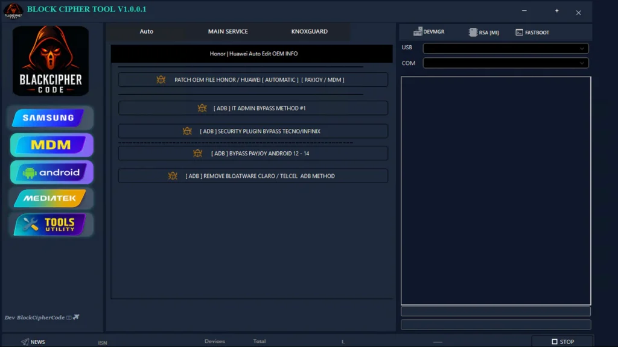The height and width of the screenshot is (347, 618).
Task: Switch to the Auto tab
Action: pos(147,31)
